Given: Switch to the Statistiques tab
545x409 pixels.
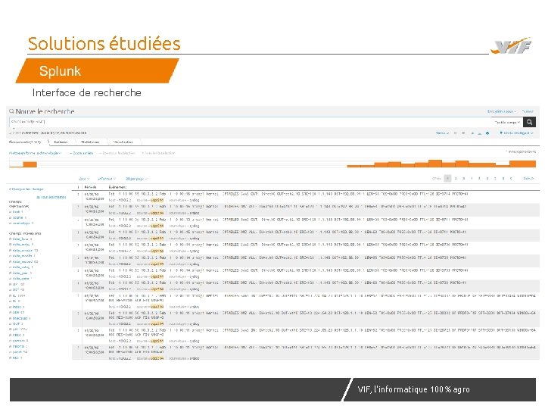Looking at the screenshot, I should (90, 142).
